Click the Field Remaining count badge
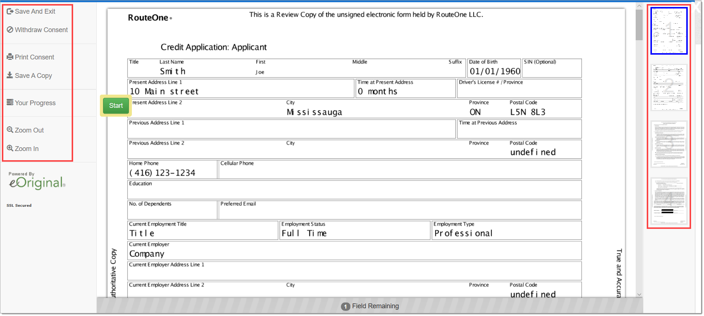This screenshot has width=704, height=316. (345, 306)
